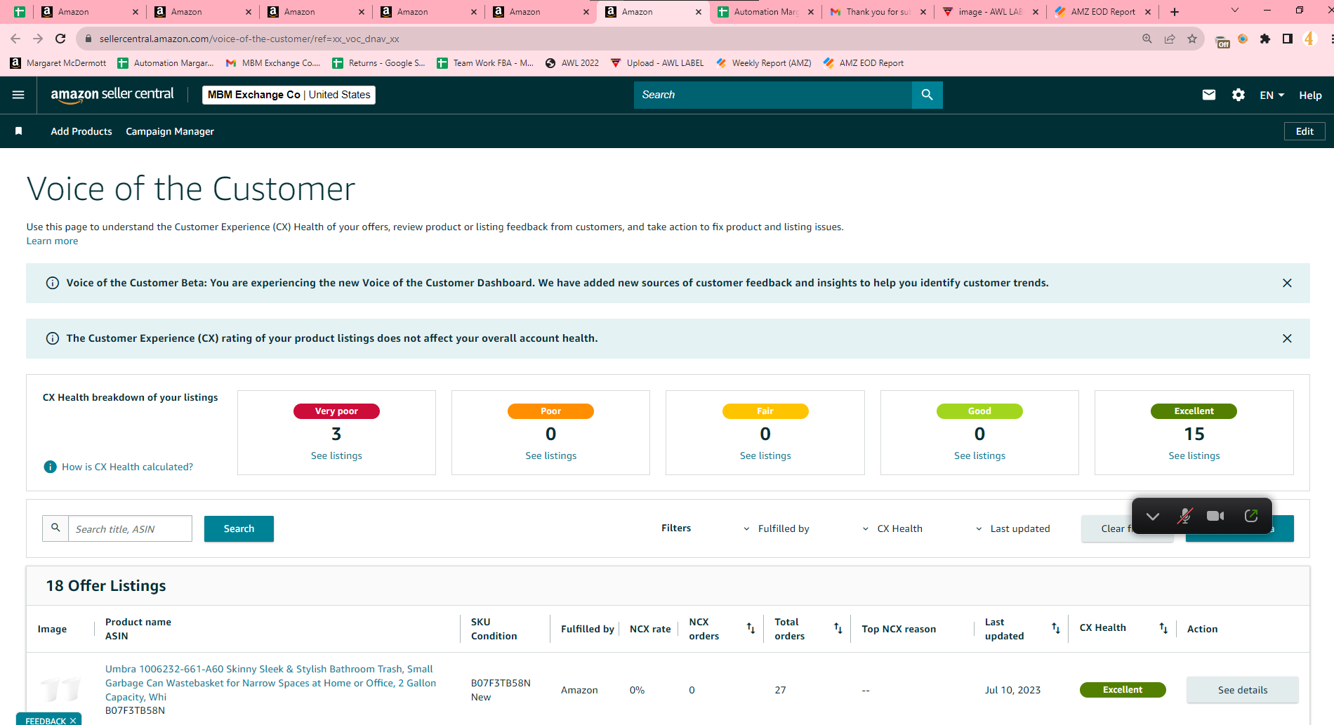Viewport: 1334px width, 725px height.
Task: Open the Seller Central hamburger navigation menu
Action: [18, 95]
